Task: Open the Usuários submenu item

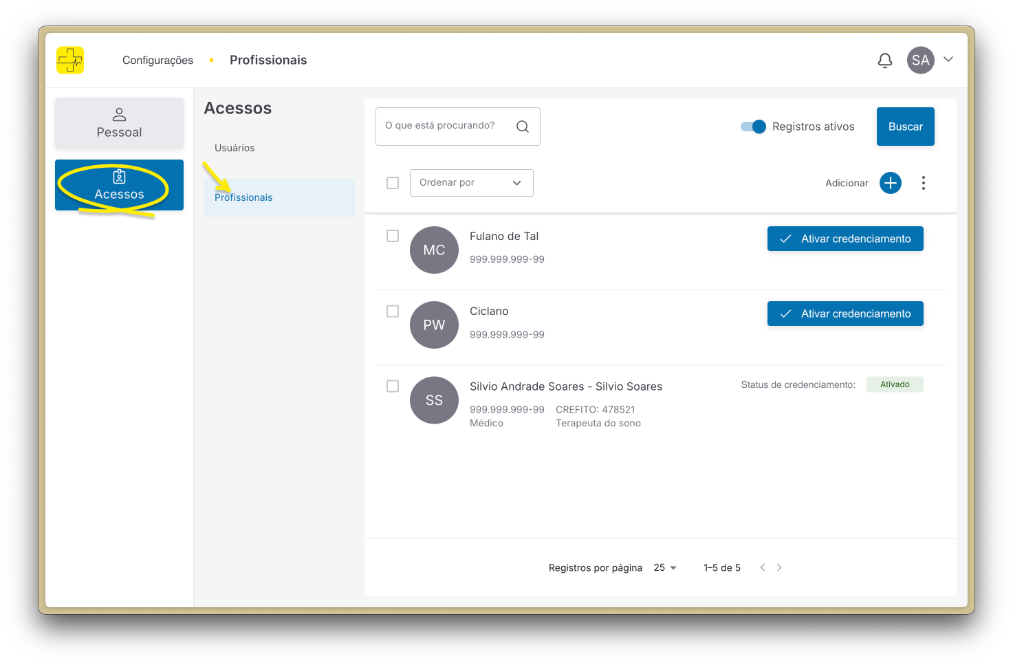Action: coord(235,148)
